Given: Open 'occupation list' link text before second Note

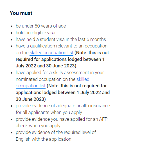Looking at the screenshot, I should tap(31, 86).
